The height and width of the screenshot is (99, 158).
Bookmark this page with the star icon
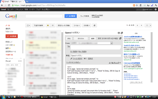click(137, 5)
